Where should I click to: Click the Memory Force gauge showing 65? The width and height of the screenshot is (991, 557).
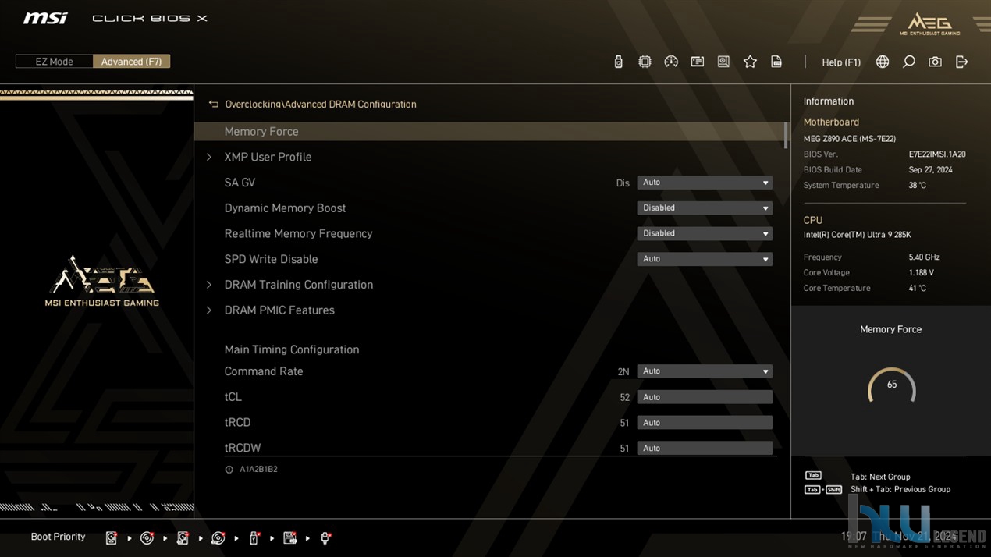(891, 386)
